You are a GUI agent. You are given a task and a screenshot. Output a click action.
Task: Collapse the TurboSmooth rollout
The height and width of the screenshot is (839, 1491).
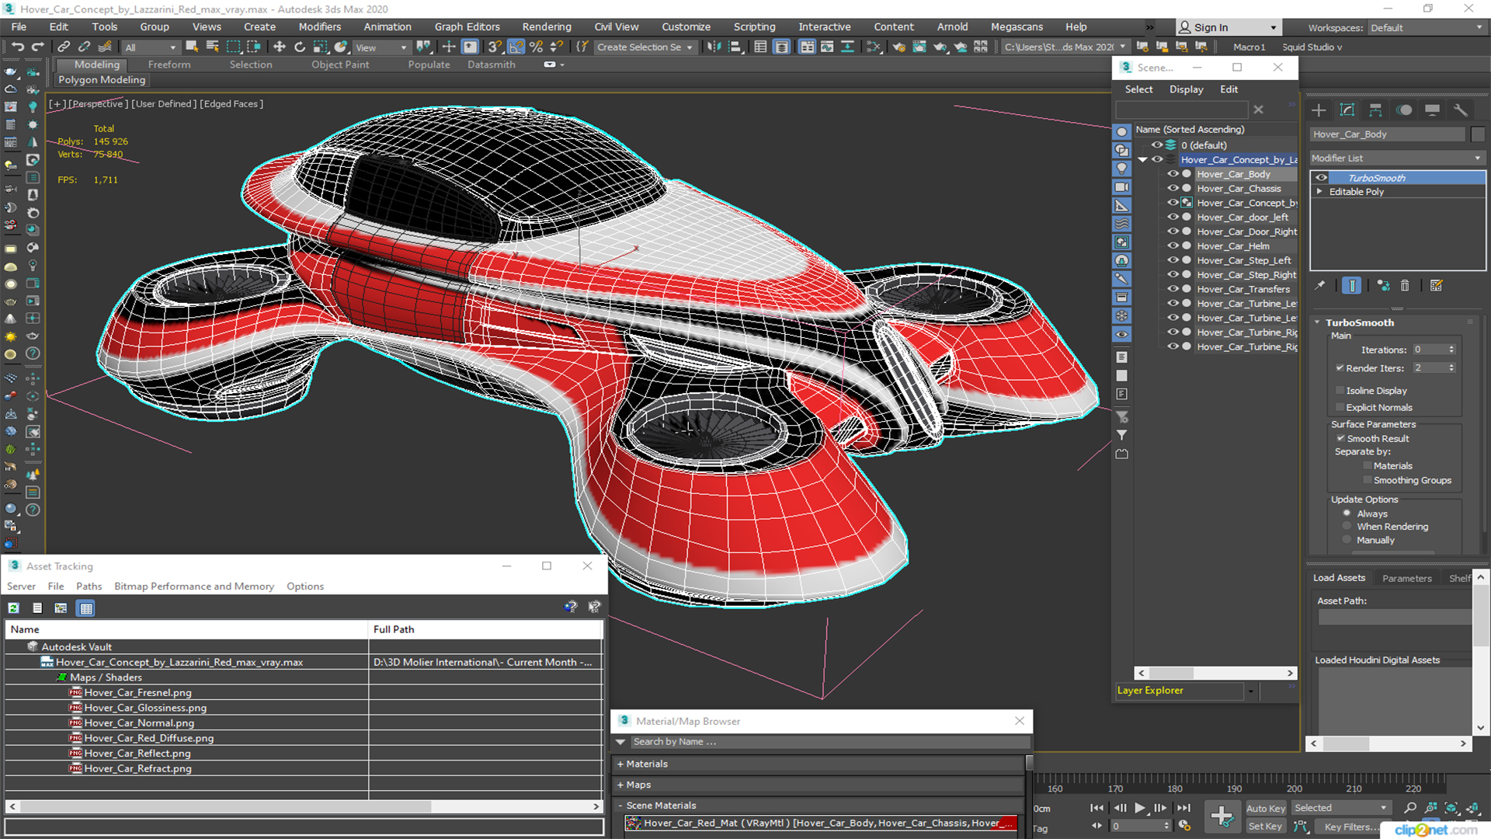pos(1318,322)
